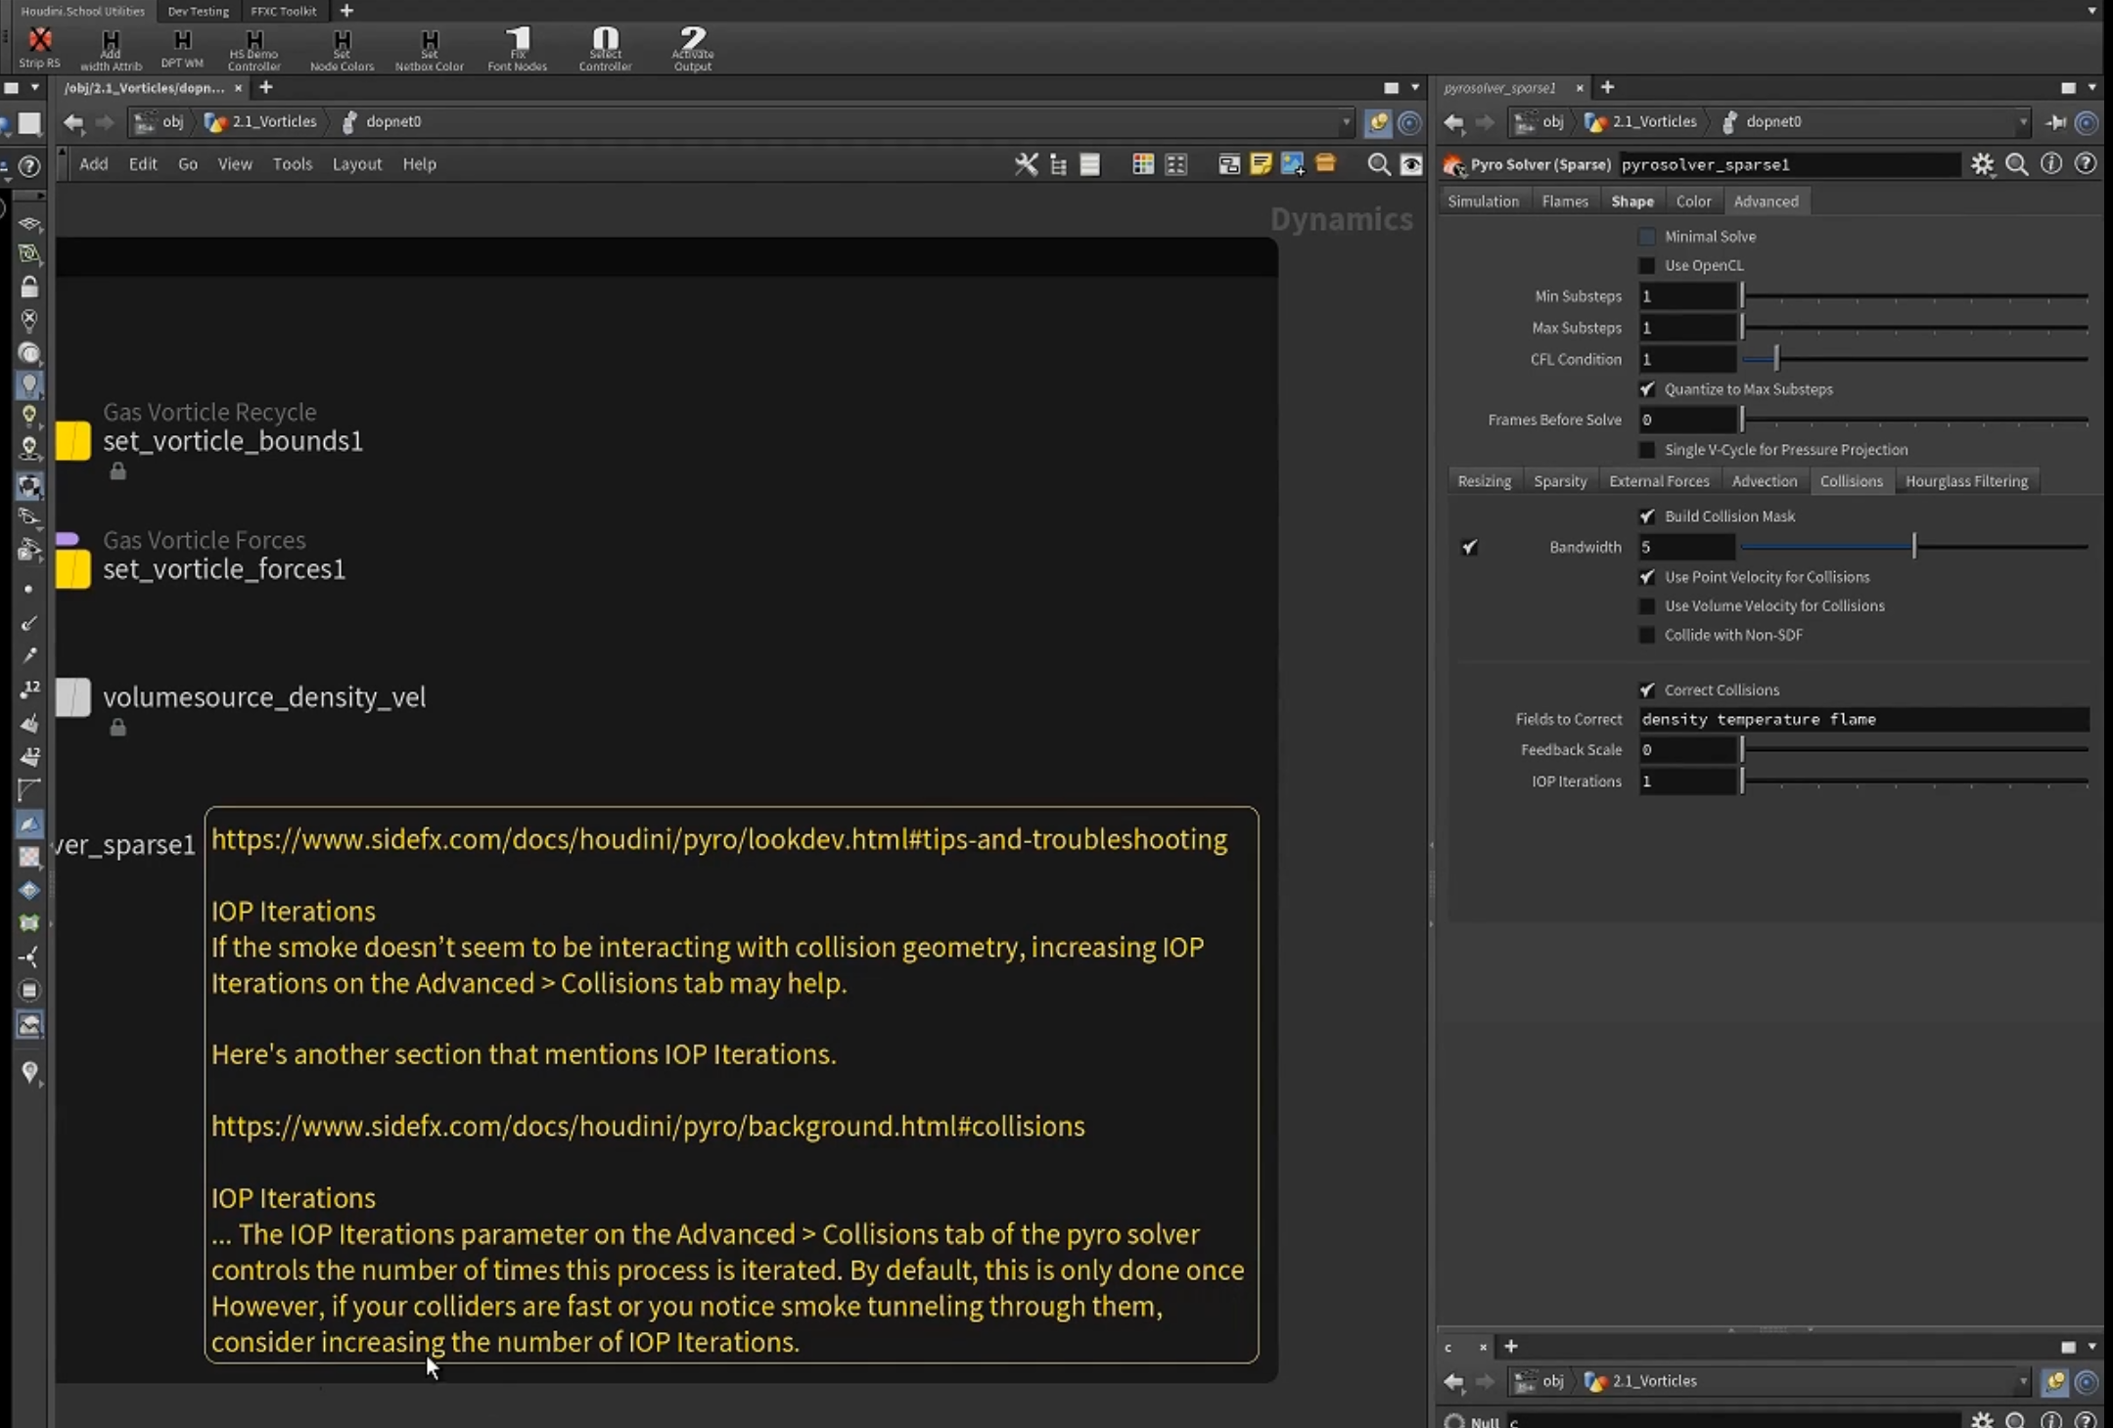Click the Activate Output shelf tool
Image resolution: width=2113 pixels, height=1428 pixels.
(x=692, y=49)
